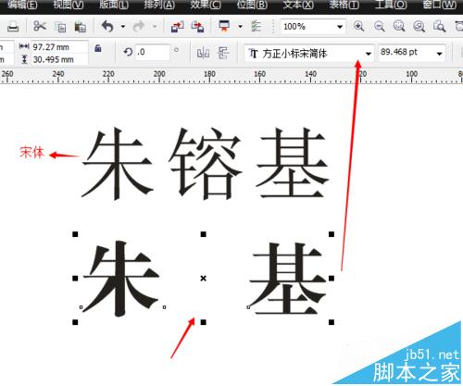Click the Export icon
463x386 pixels.
(197, 27)
